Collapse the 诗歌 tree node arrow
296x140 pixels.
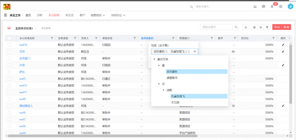tap(164, 90)
